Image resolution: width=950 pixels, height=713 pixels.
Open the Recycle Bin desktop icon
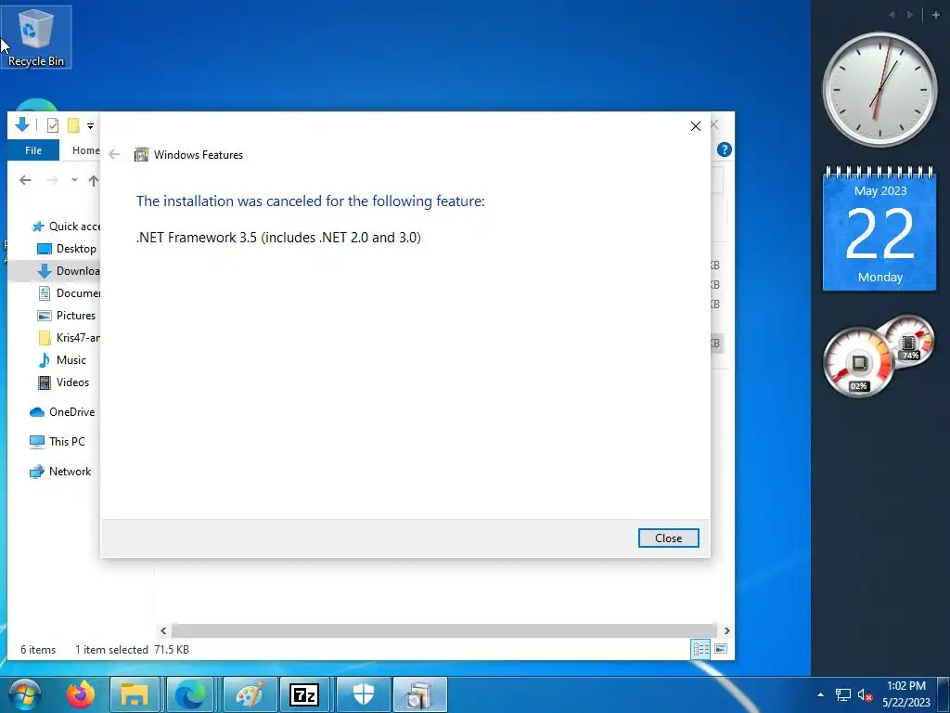(x=36, y=37)
